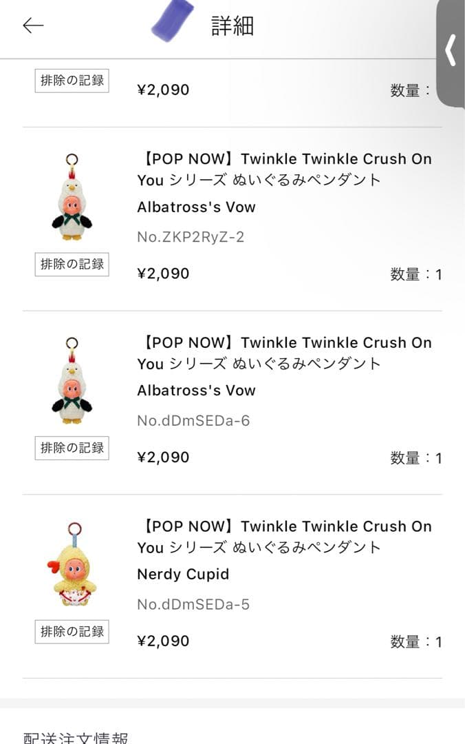
Task: Open the Nerdy Cupid product name
Action: point(183,575)
